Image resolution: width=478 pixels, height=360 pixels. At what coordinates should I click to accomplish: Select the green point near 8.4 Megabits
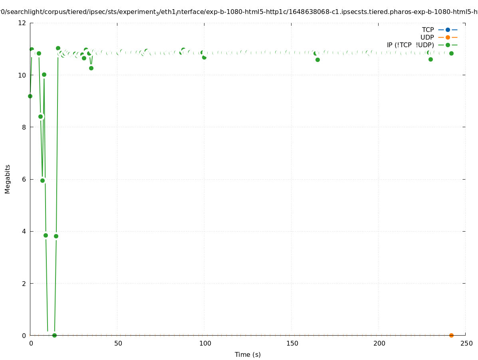pyautogui.click(x=40, y=116)
